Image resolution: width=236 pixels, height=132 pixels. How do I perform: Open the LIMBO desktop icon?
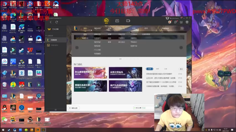[21, 5]
